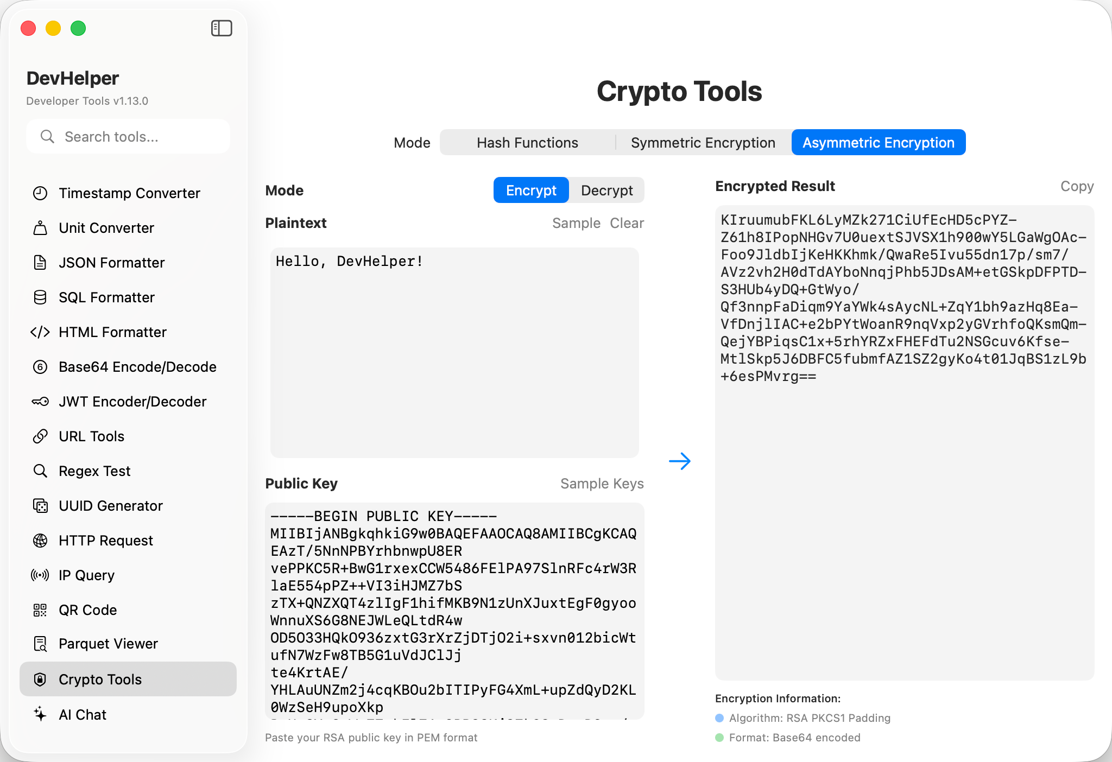Open the SQL Formatter database icon
This screenshot has width=1112, height=762.
[40, 297]
